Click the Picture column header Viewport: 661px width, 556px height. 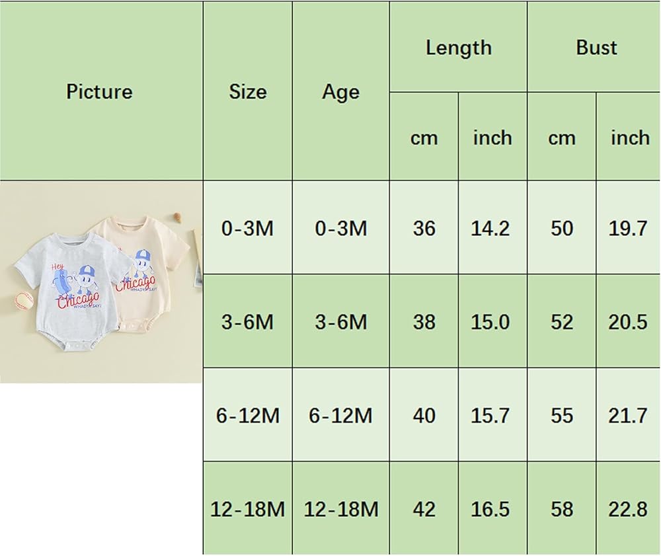click(100, 91)
